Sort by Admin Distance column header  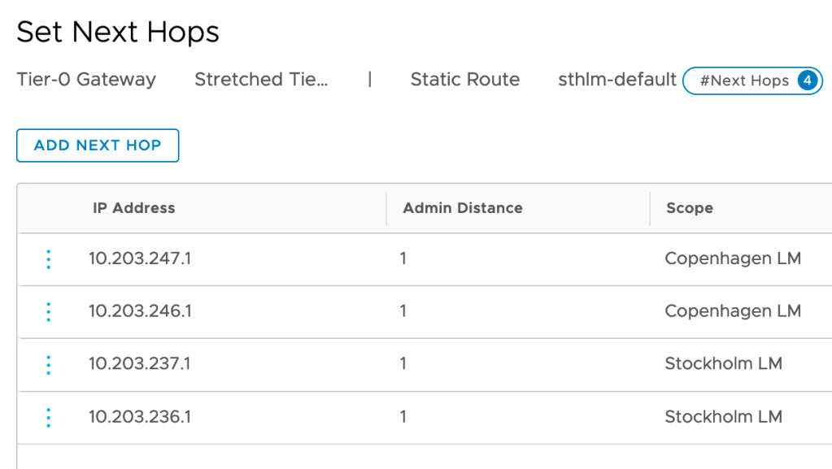(x=463, y=208)
